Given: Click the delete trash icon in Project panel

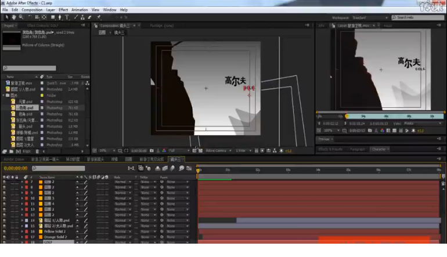Looking at the screenshot, I should point(37,151).
